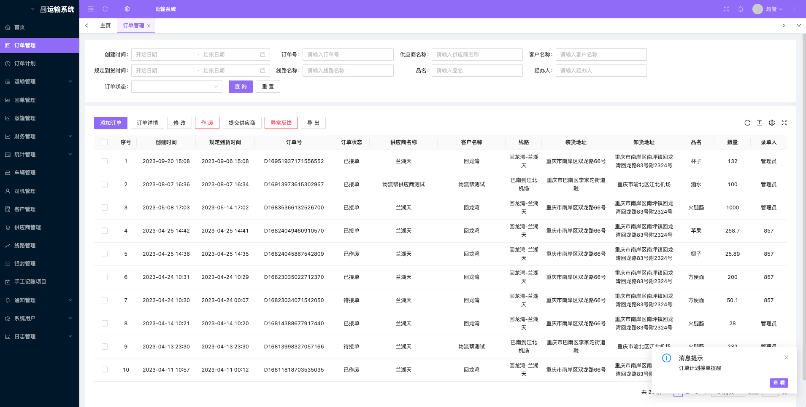Image resolution: width=806 pixels, height=407 pixels.
Task: Expand the table to fullscreen
Action: click(x=784, y=123)
